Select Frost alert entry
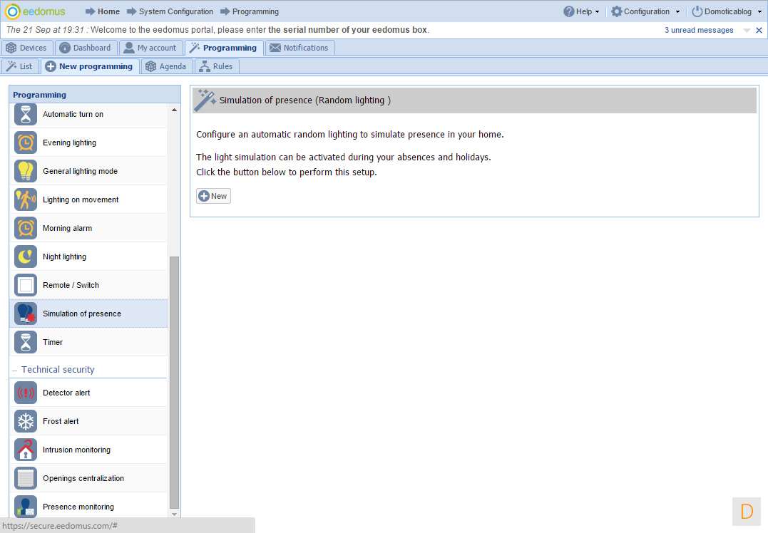The height and width of the screenshot is (533, 768). [88, 421]
